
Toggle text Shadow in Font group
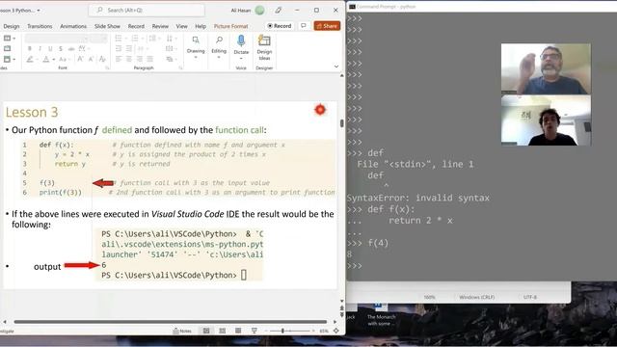pos(60,49)
